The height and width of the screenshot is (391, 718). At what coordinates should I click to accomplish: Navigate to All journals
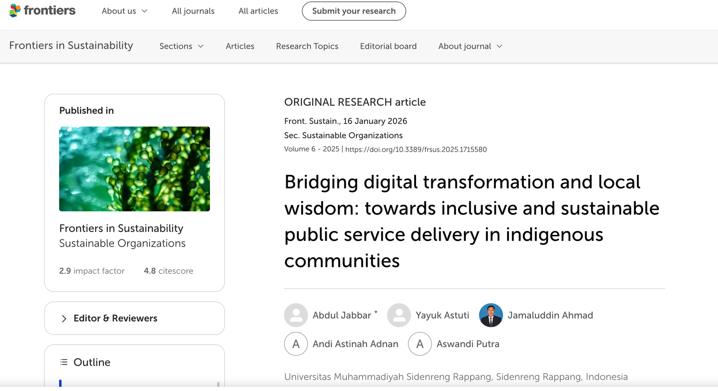(x=193, y=11)
